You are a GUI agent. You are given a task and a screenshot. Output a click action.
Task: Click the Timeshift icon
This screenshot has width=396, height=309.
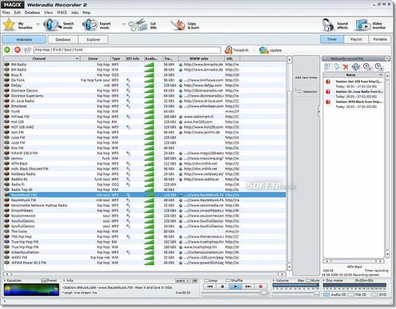point(228,50)
